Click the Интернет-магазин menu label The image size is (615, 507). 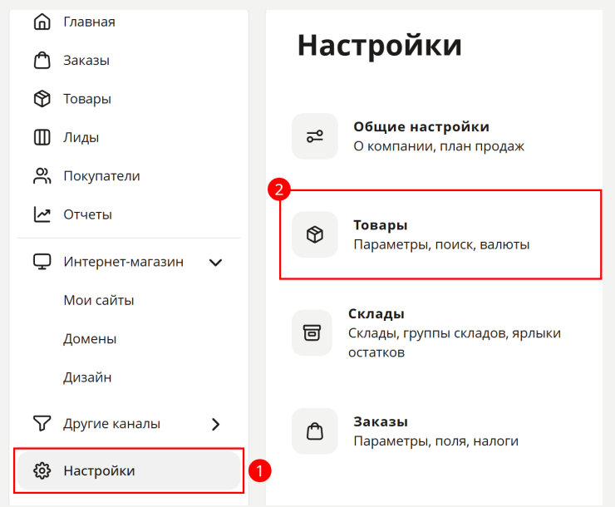(x=124, y=262)
